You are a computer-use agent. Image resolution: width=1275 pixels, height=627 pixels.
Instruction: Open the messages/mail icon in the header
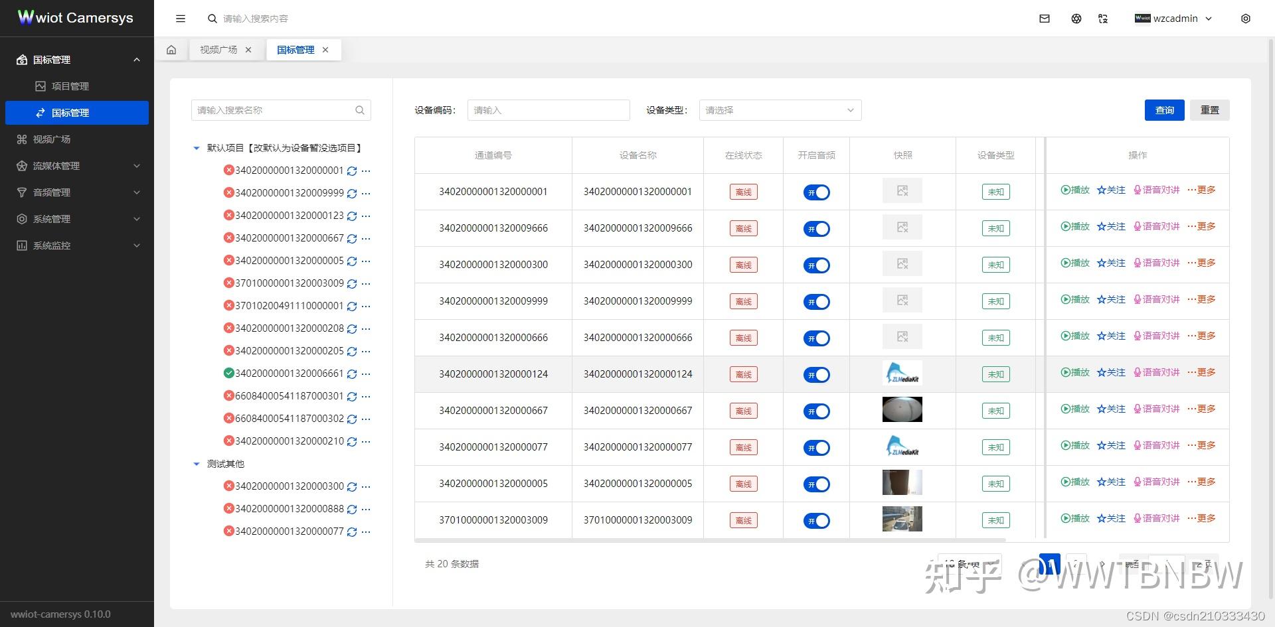click(1044, 19)
